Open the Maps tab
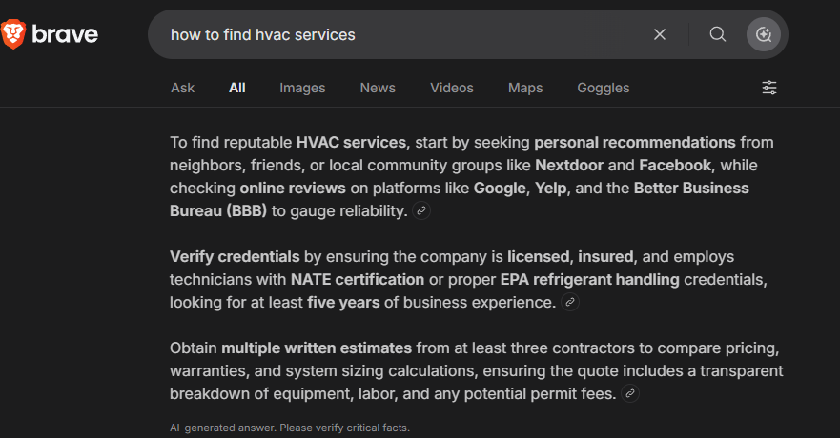840x438 pixels. (x=525, y=88)
